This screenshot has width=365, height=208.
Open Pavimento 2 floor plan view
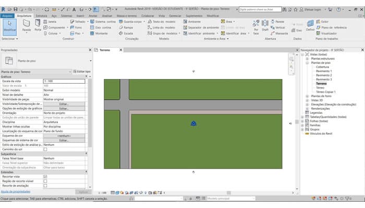pos(324,75)
